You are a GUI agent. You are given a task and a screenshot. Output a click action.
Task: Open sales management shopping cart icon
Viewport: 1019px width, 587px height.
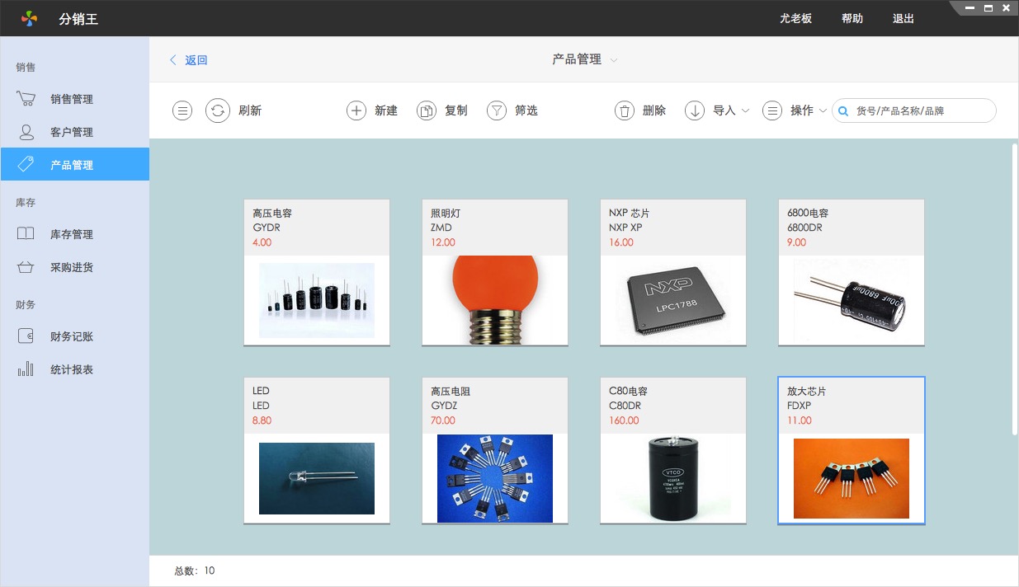click(x=26, y=99)
